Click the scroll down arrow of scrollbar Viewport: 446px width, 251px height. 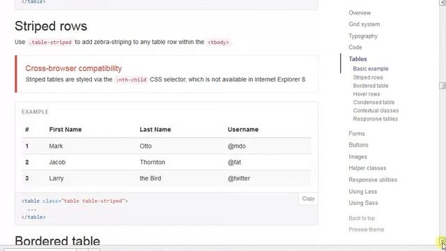[443, 241]
